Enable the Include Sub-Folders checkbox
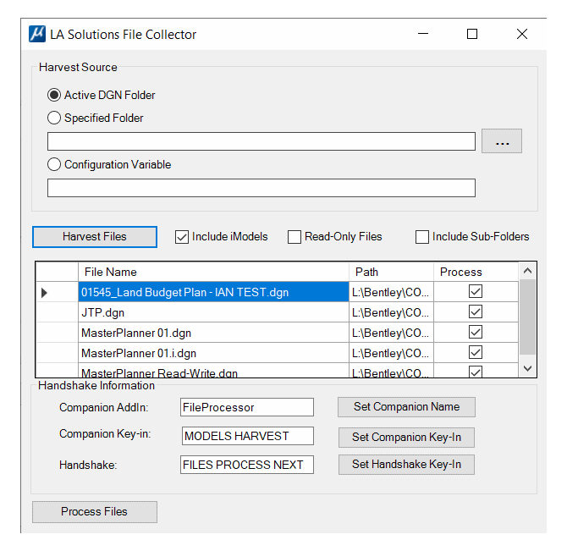Image resolution: width=567 pixels, height=551 pixels. 422,237
